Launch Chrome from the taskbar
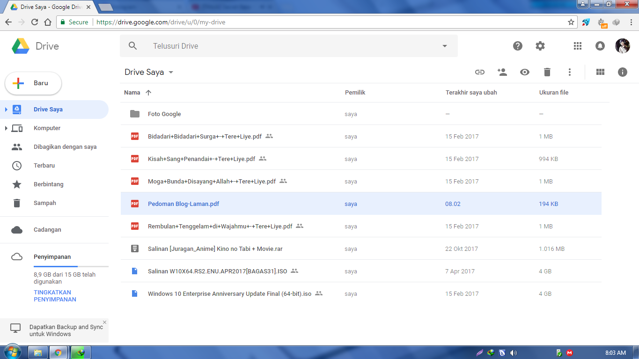This screenshot has height=359, width=639. click(59, 352)
